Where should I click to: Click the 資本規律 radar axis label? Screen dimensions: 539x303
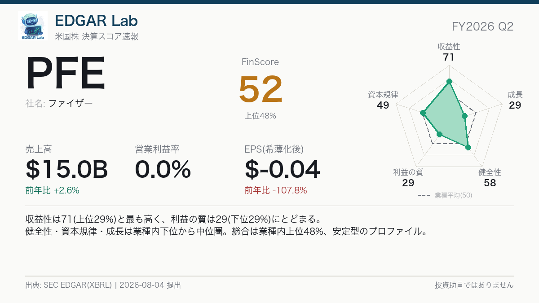click(383, 95)
